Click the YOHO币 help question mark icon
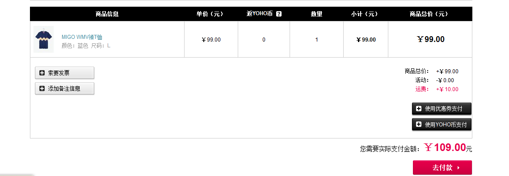 279,14
